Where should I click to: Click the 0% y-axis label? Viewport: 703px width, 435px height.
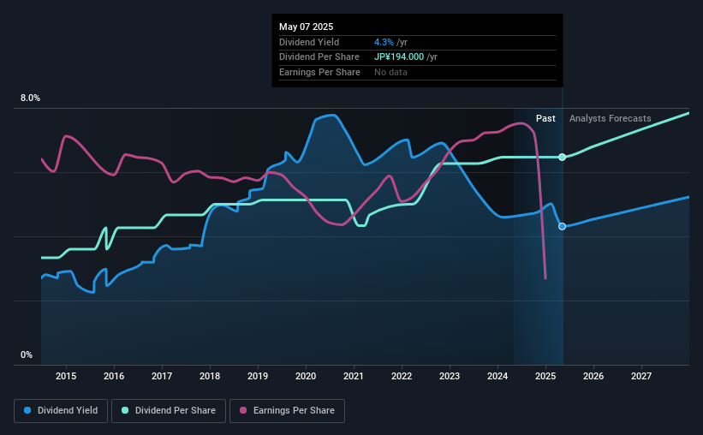point(27,355)
